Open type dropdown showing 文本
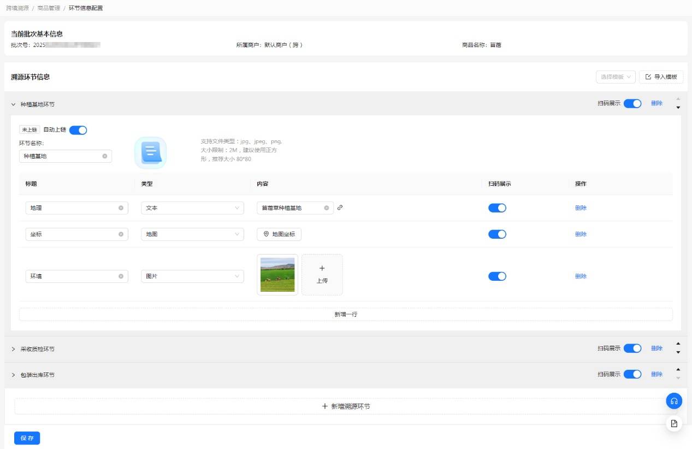The image size is (692, 449). pos(192,208)
